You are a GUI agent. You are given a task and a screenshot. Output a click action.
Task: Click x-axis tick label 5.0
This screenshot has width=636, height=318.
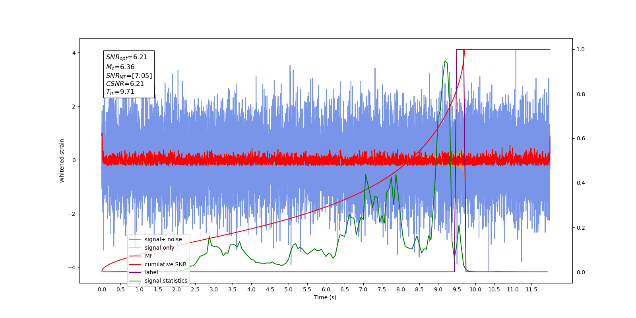(289, 289)
